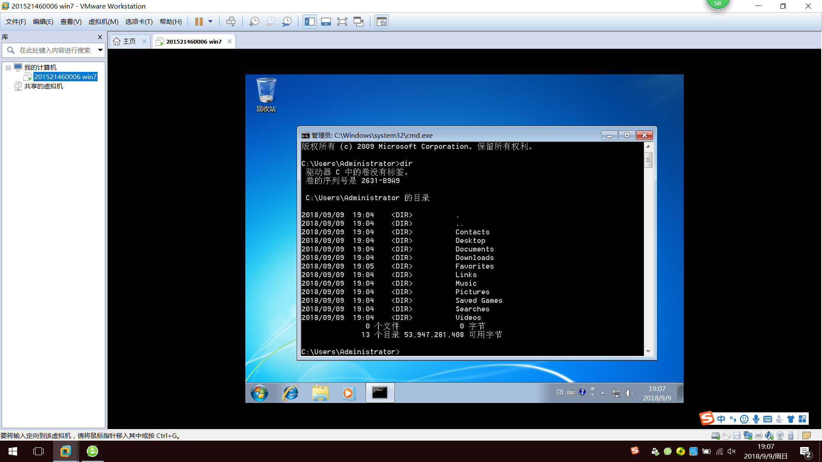Switch to Unity mode icon
The height and width of the screenshot is (462, 822).
tap(358, 21)
